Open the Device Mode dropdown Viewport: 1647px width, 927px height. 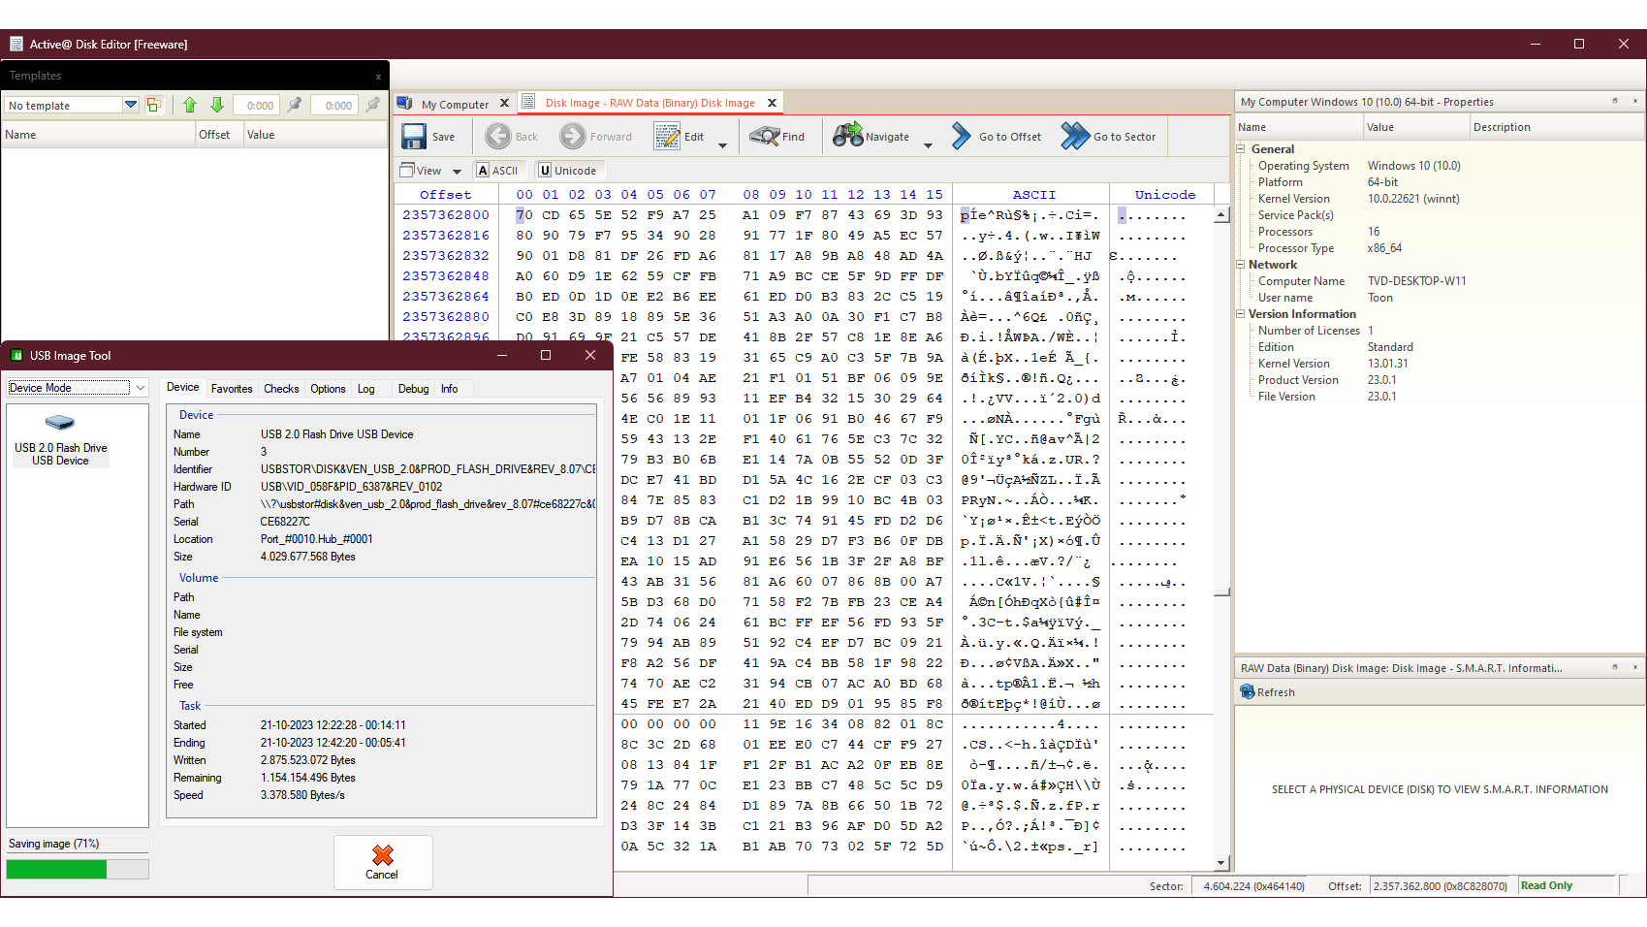(x=141, y=388)
